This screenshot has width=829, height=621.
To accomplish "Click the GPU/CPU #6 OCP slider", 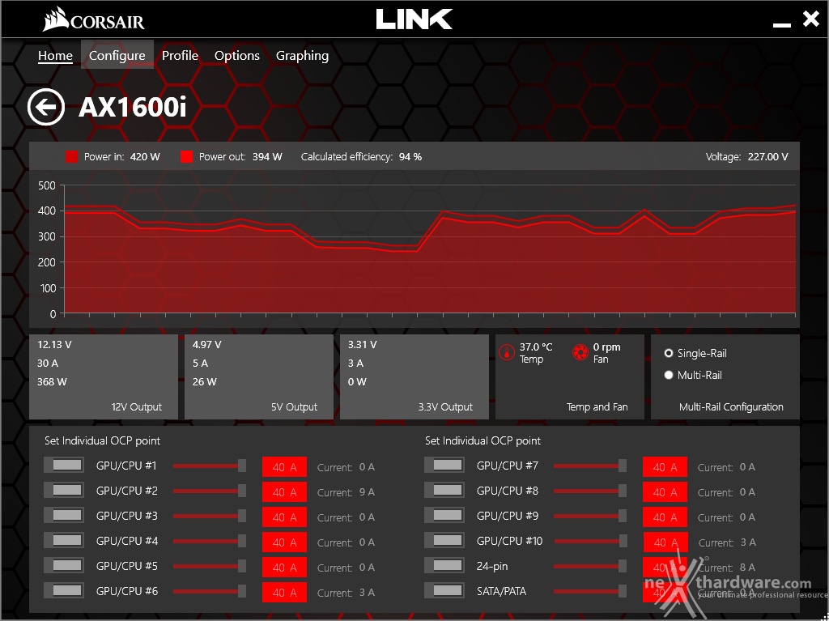I will tap(210, 591).
